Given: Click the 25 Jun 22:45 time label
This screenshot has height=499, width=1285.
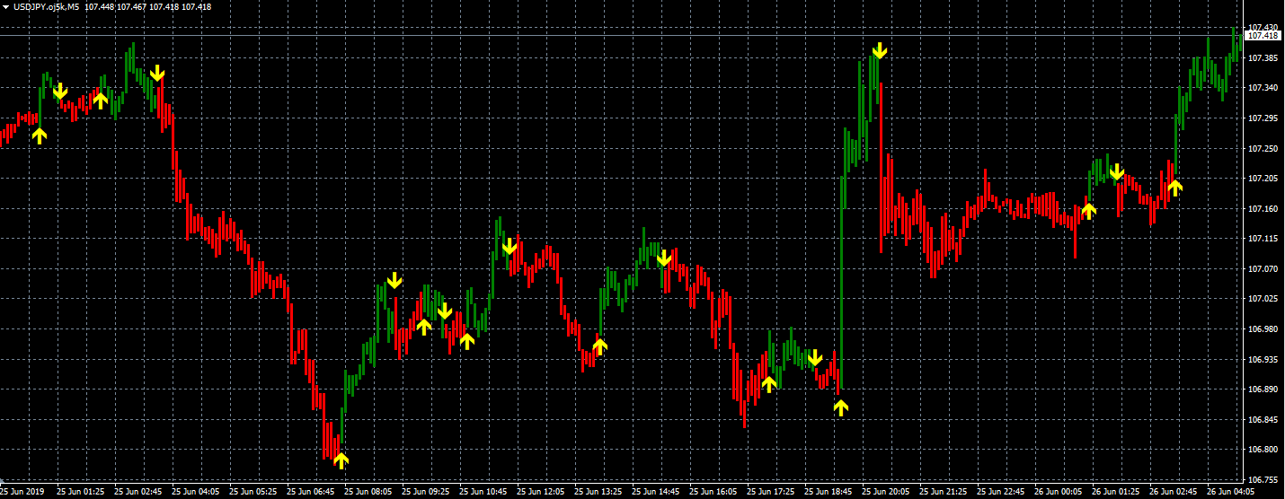Looking at the screenshot, I should coord(1001,492).
